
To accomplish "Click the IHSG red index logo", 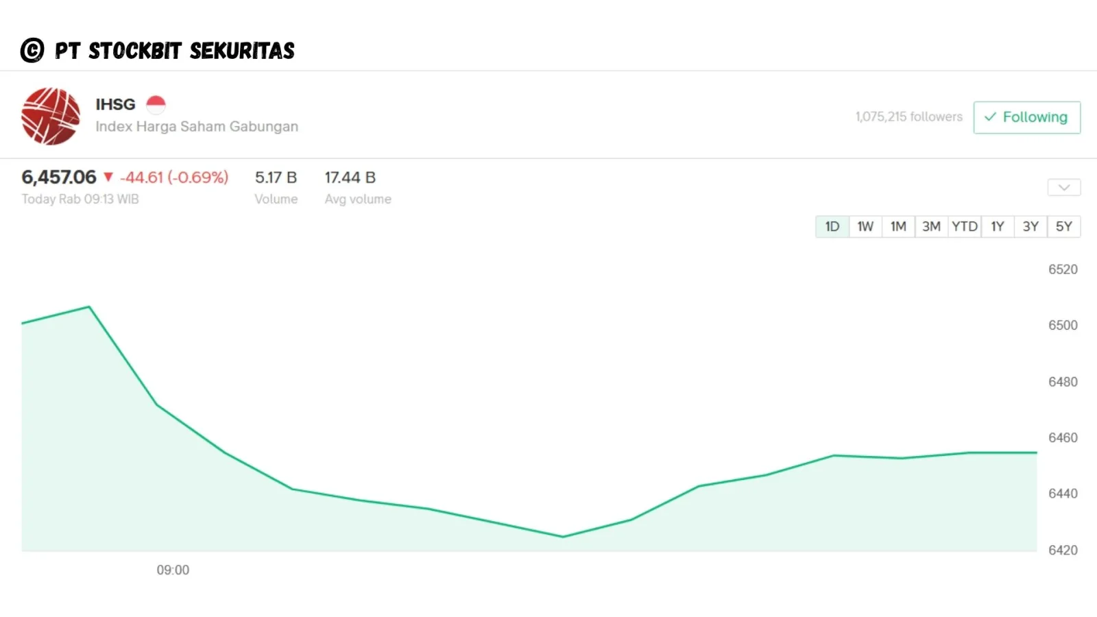I will coord(51,116).
